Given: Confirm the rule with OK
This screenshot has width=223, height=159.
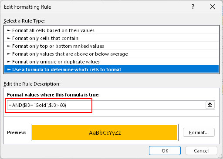Looking at the screenshot, I should click(x=165, y=151).
